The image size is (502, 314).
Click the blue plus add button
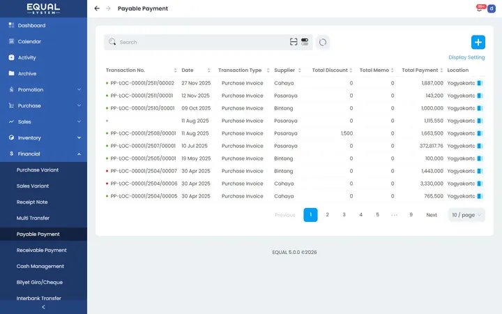tap(478, 42)
